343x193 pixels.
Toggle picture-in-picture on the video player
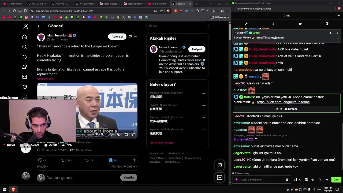[x=126, y=134]
